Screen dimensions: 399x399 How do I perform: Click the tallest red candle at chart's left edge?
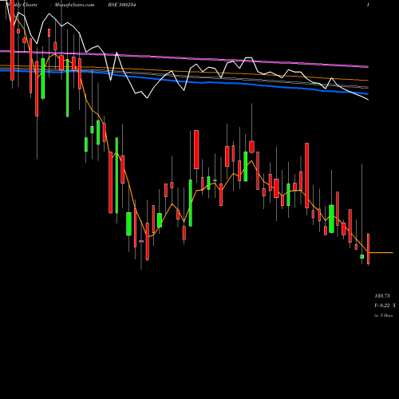point(12,40)
